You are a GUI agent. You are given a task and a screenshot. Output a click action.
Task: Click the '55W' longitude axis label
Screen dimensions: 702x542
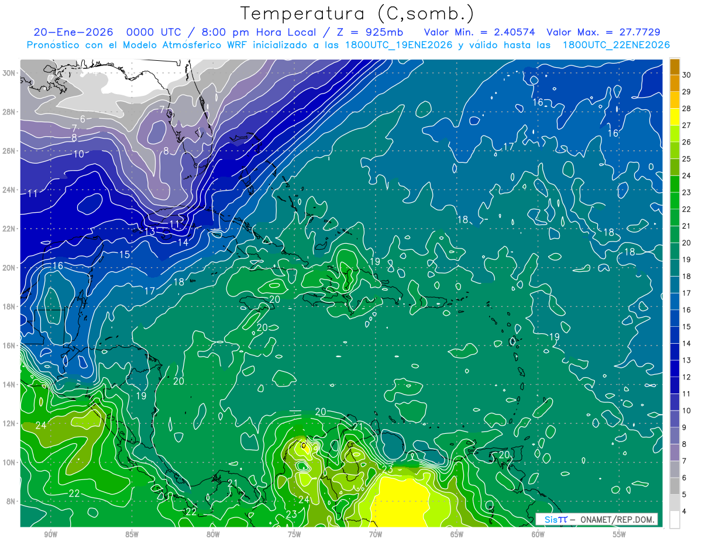tap(619, 534)
